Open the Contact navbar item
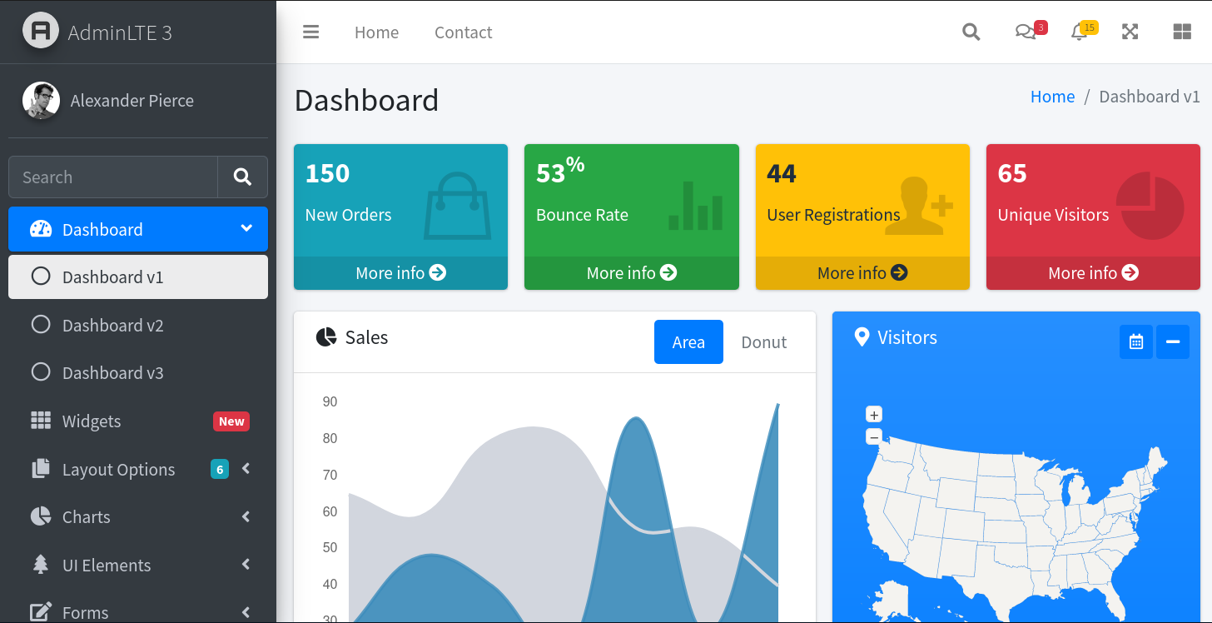This screenshot has width=1212, height=623. tap(463, 32)
